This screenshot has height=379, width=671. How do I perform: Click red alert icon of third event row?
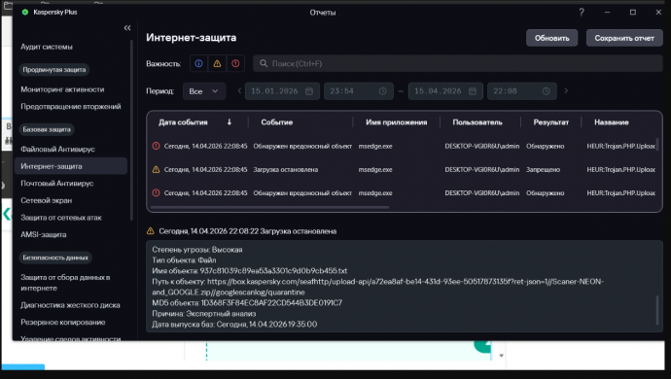(157, 193)
